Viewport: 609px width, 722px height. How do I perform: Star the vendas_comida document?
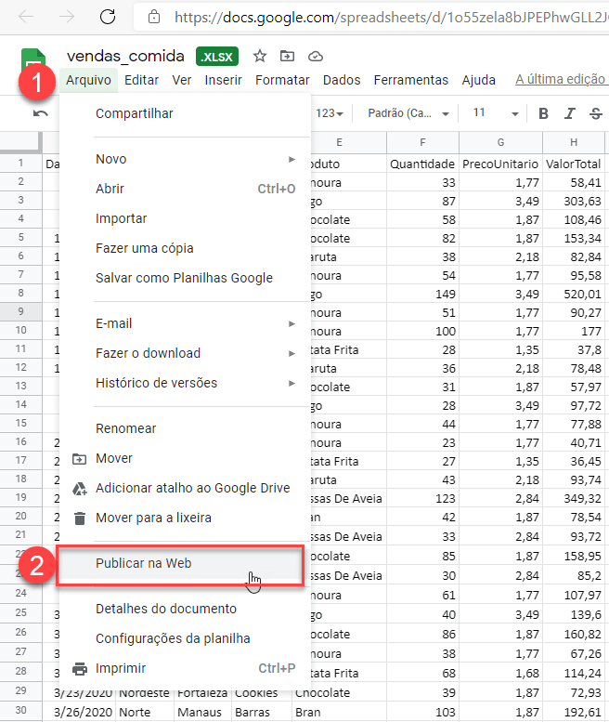click(259, 56)
